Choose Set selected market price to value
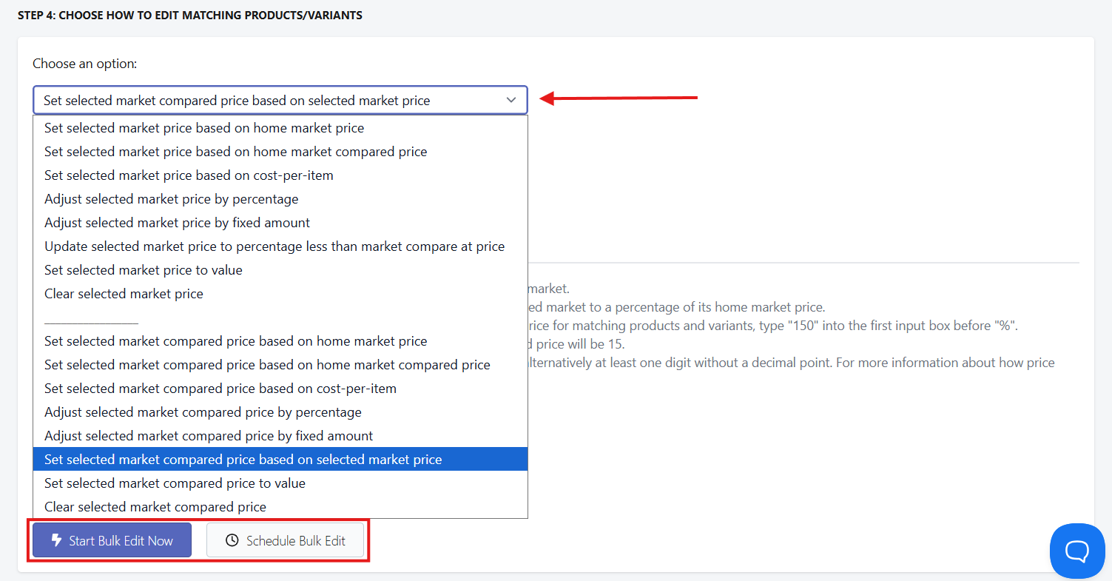1112x581 pixels. pos(280,270)
